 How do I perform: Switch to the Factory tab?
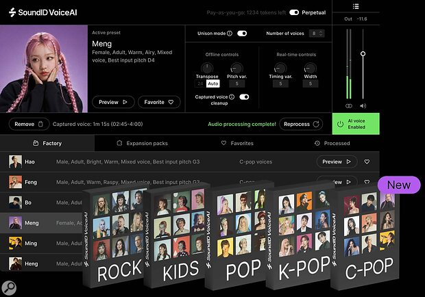tap(47, 143)
